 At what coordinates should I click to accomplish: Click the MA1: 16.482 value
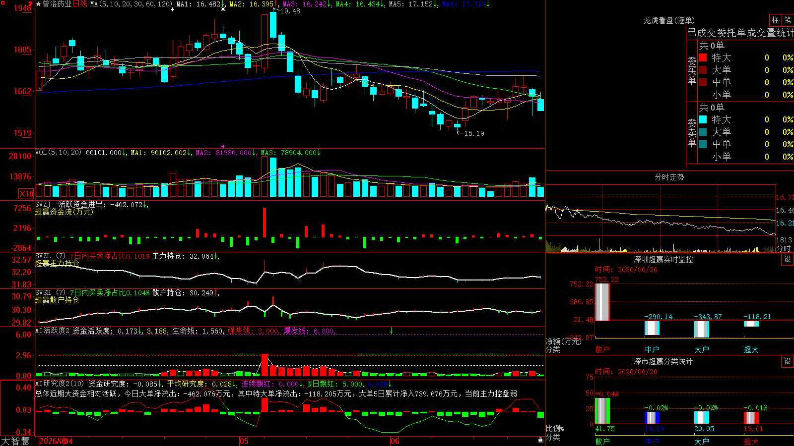click(198, 4)
